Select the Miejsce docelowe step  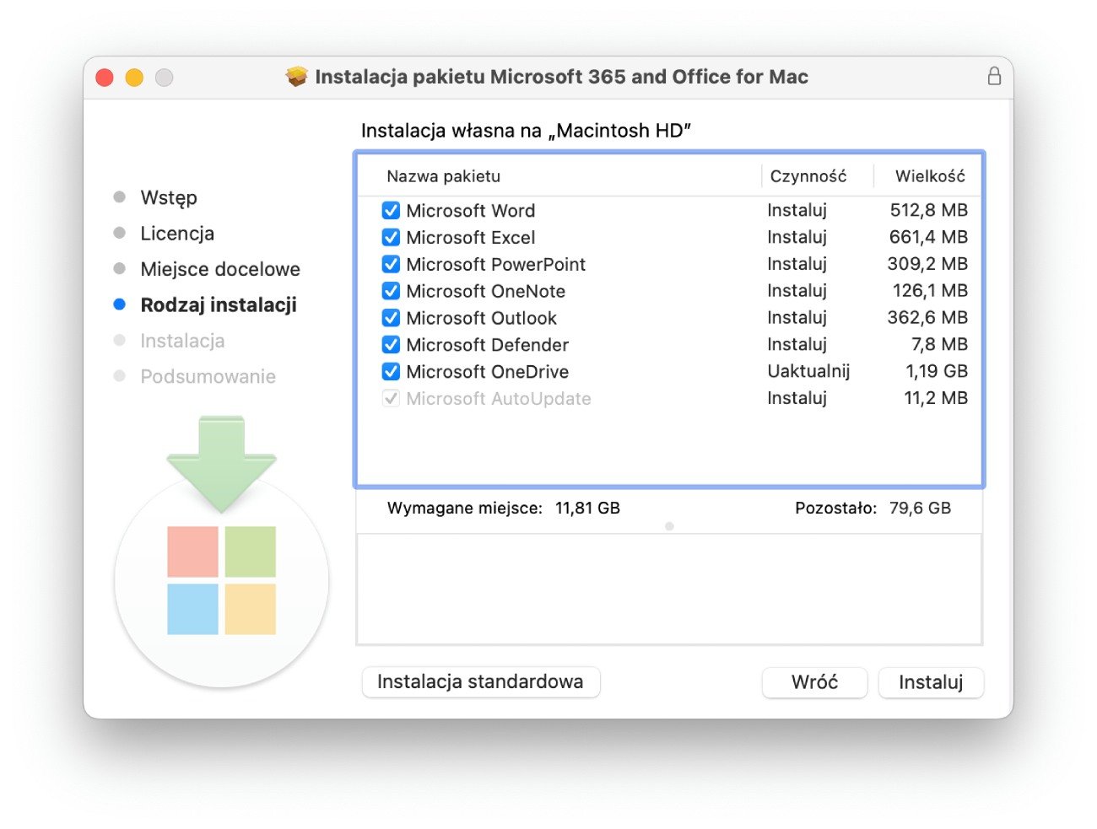pyautogui.click(x=220, y=269)
